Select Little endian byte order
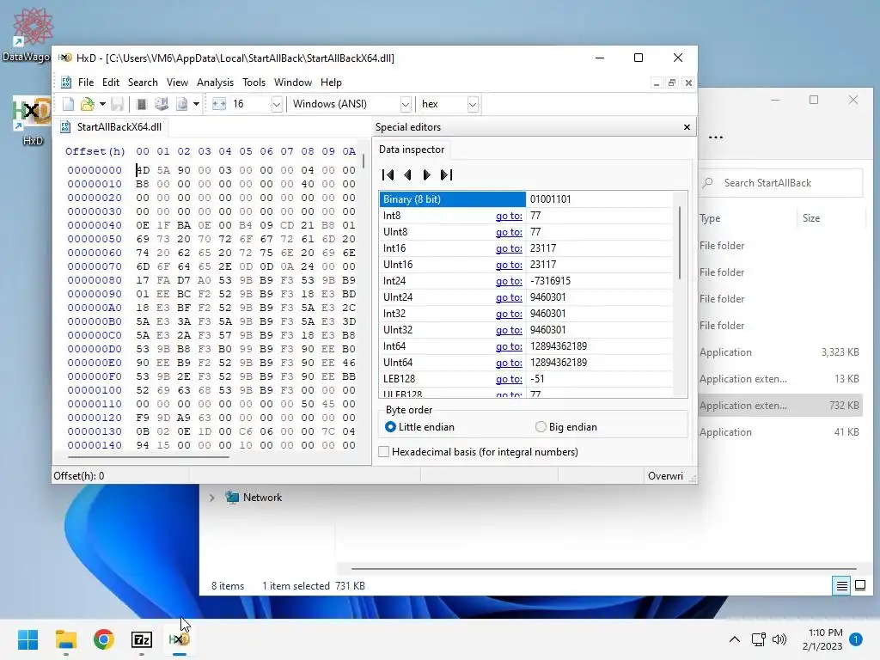 coord(420,427)
